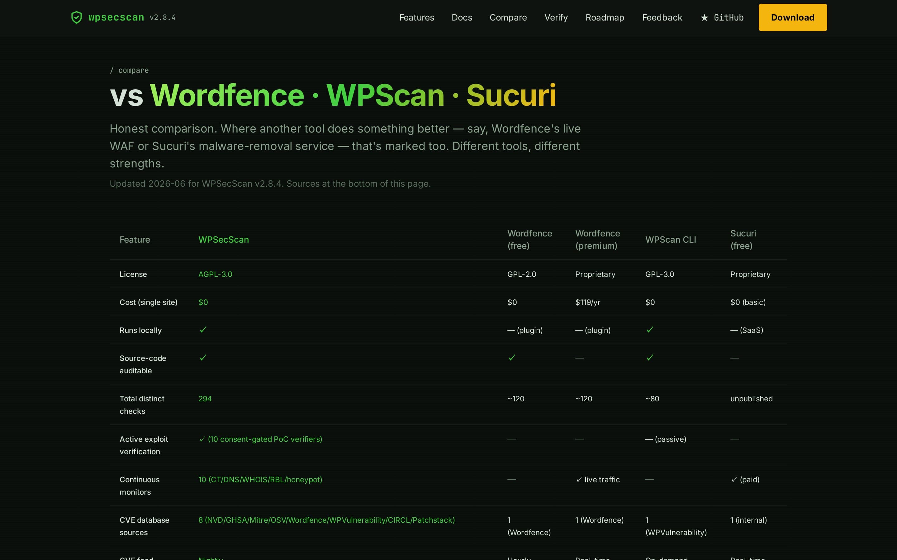Screen dimensions: 897x560
Task: Click the yellow Download button
Action: (792, 17)
